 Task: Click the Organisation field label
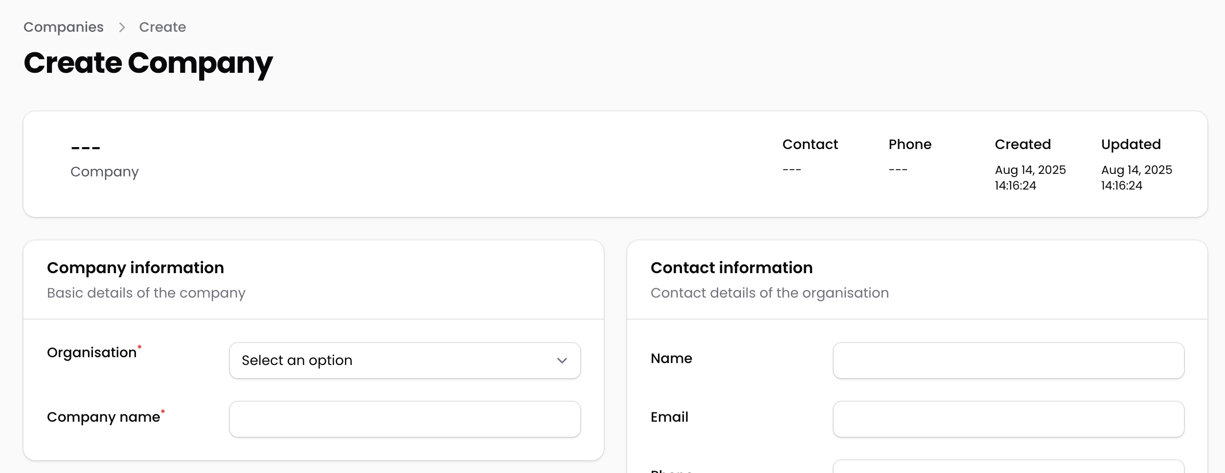point(92,352)
